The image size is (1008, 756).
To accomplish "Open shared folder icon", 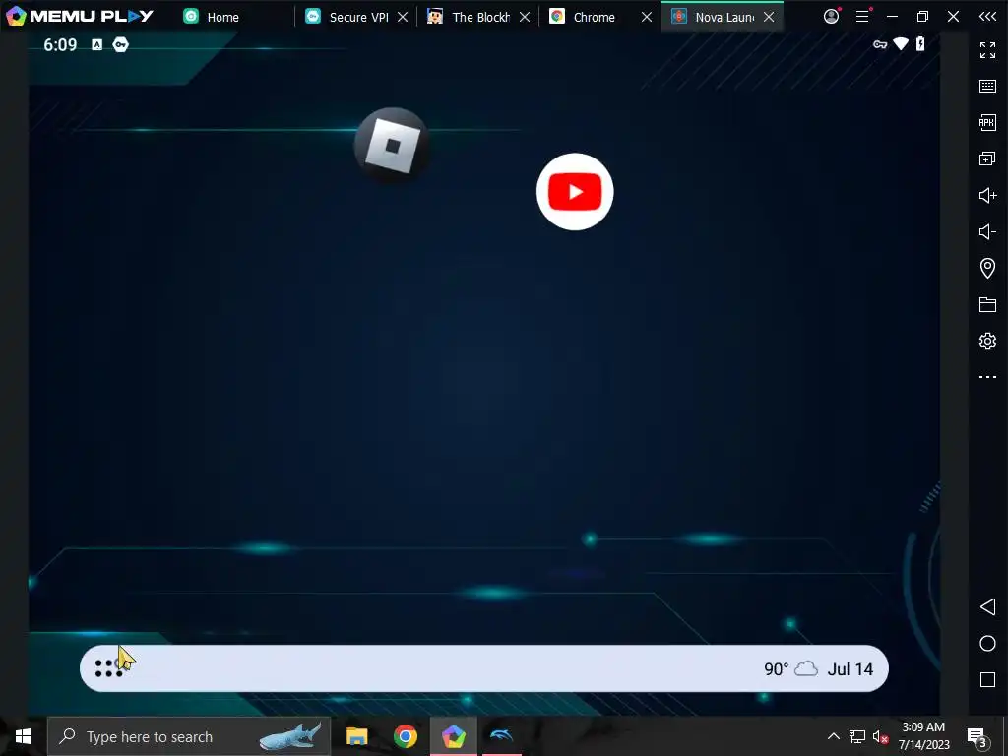I will [x=987, y=305].
